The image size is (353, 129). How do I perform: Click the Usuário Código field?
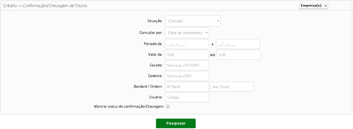click(x=187, y=97)
